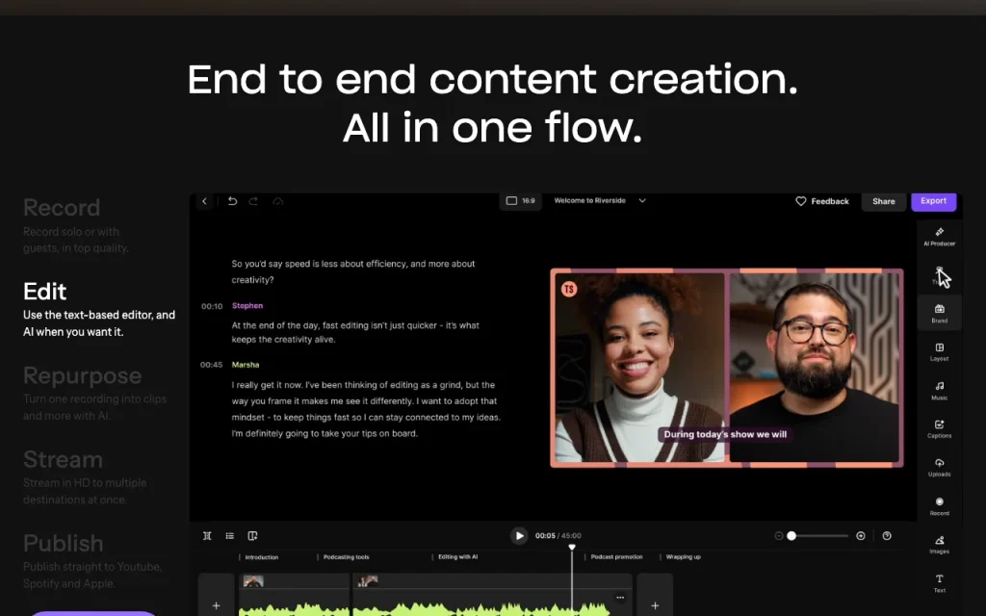
Task: Open the Captions panel
Action: 939,428
